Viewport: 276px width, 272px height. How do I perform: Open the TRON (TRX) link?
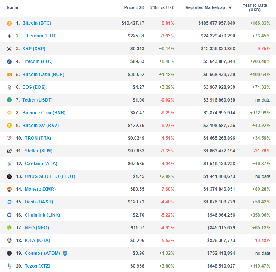click(38, 138)
